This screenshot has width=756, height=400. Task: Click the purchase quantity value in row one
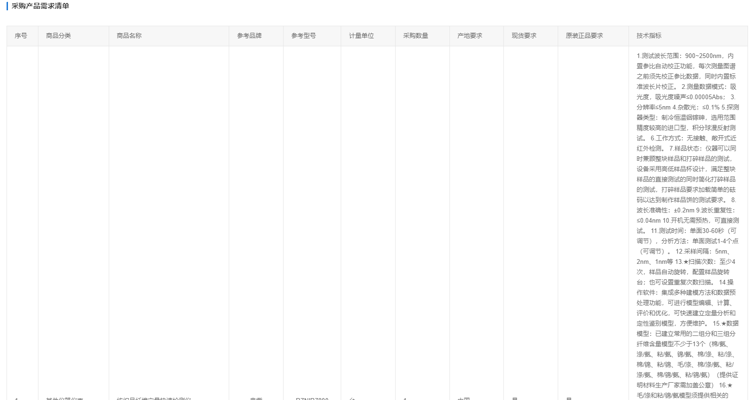tap(405, 398)
